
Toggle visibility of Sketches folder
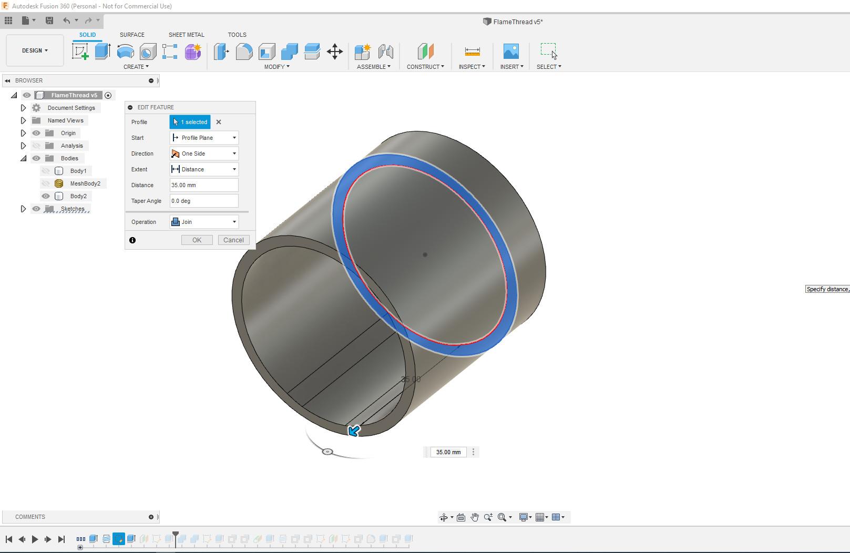coord(36,209)
